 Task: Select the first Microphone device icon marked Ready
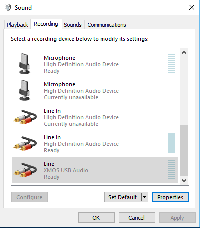[24, 64]
